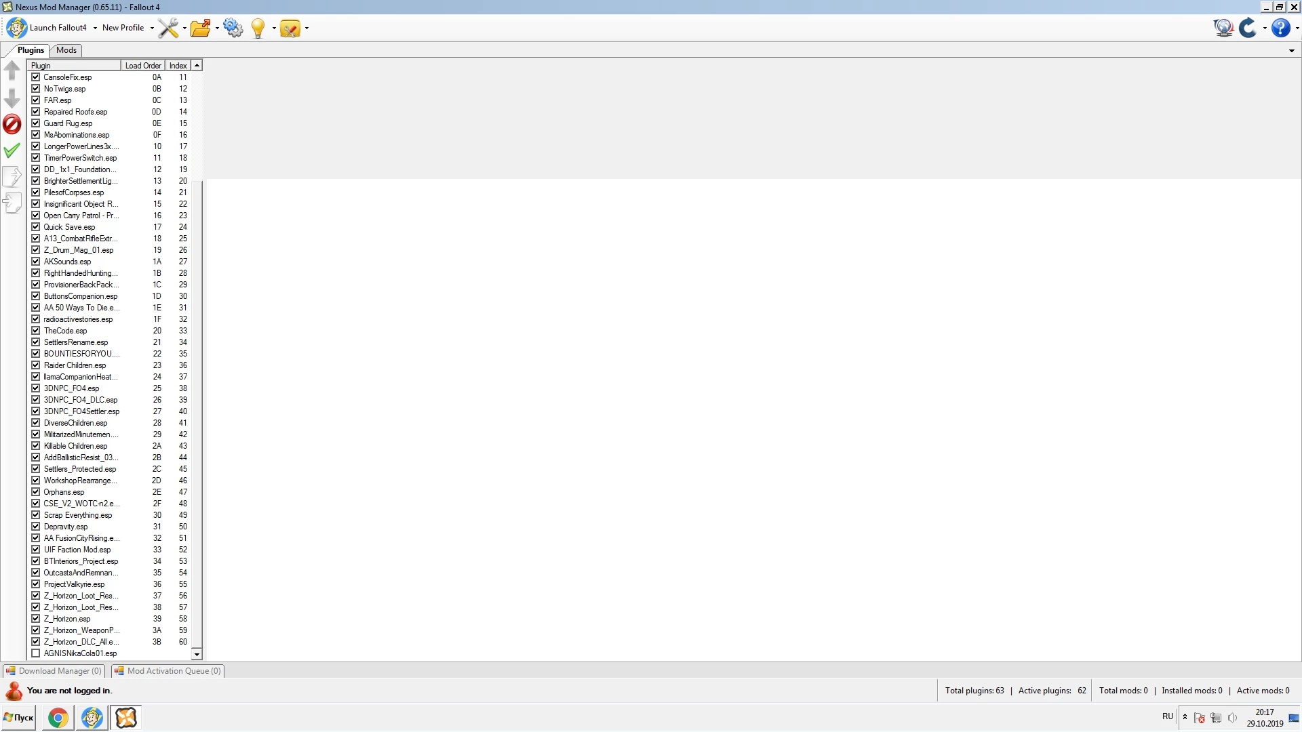This screenshot has height=732, width=1302.
Task: Click the plugin list scroll up arrow
Action: 197,66
